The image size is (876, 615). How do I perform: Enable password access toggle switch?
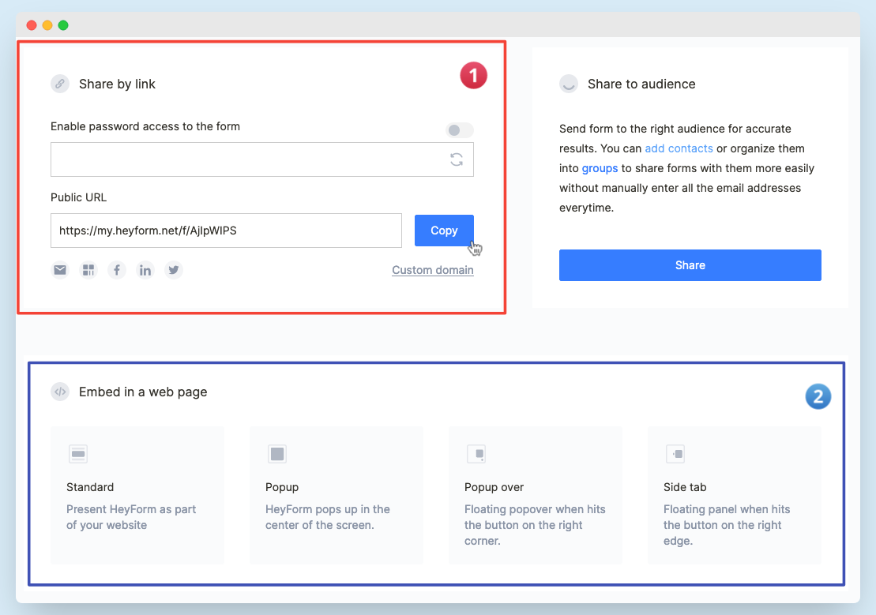[x=460, y=130]
